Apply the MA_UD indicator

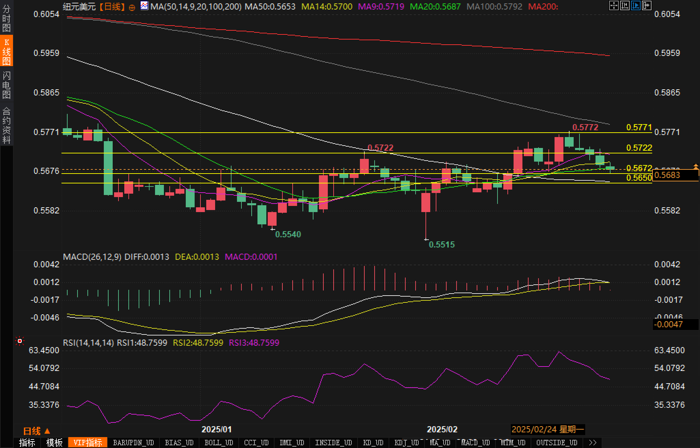[440, 443]
